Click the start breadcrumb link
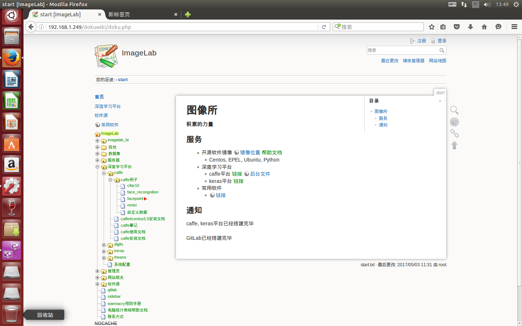This screenshot has height=326, width=522. 123,80
